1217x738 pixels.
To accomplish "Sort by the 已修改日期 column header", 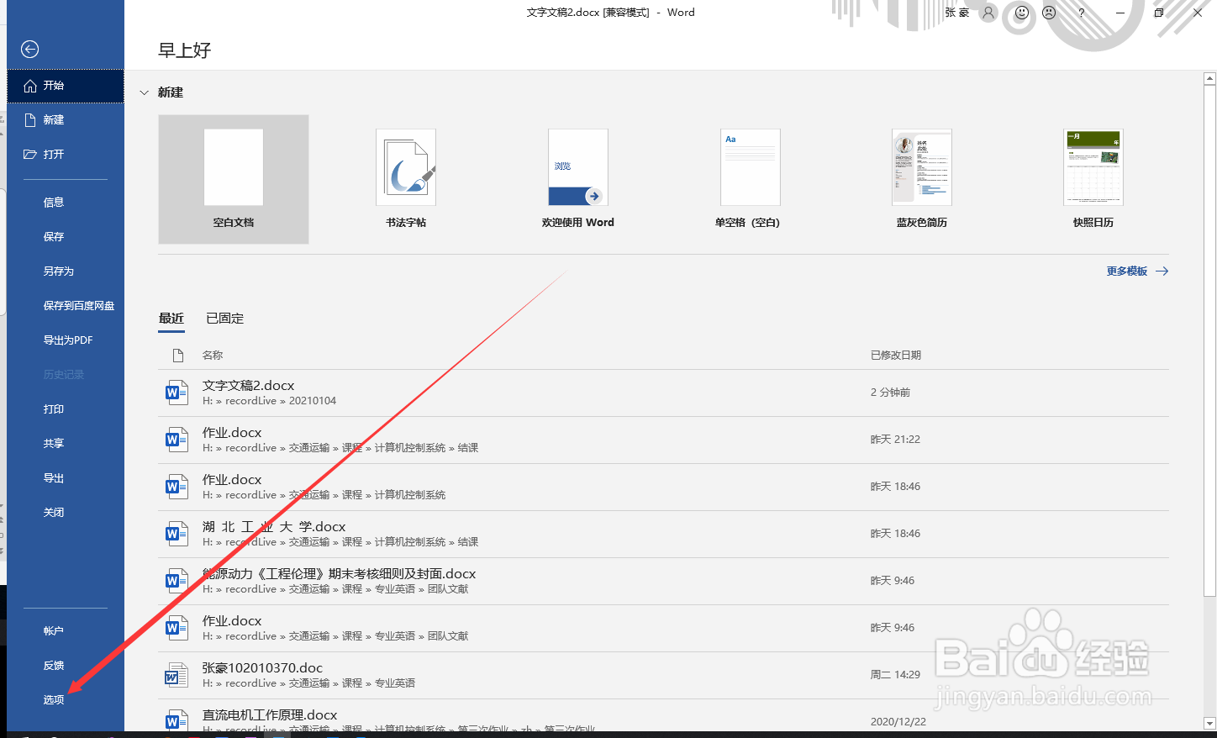I will (x=896, y=356).
